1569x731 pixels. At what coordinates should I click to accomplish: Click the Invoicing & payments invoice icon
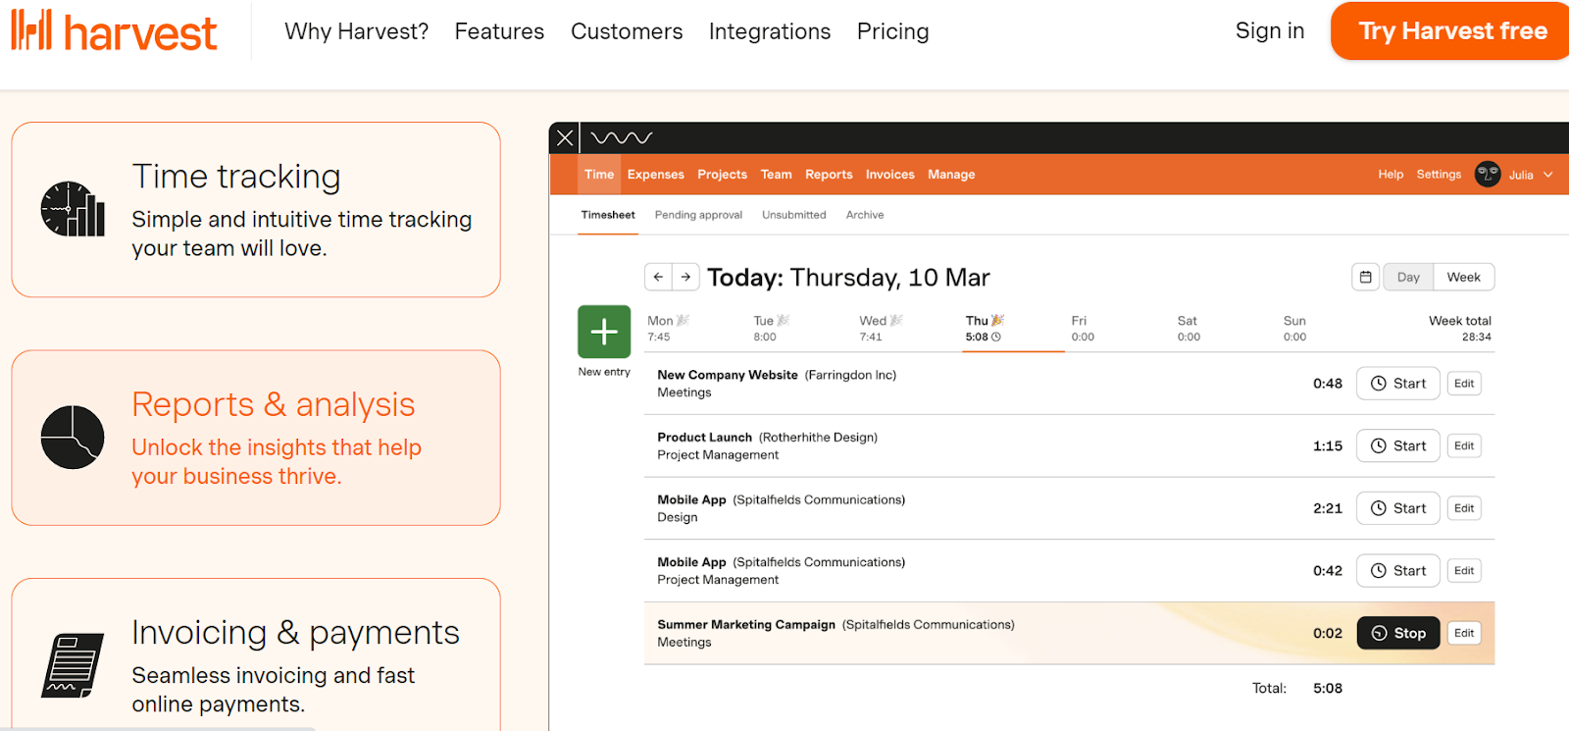pyautogui.click(x=73, y=665)
